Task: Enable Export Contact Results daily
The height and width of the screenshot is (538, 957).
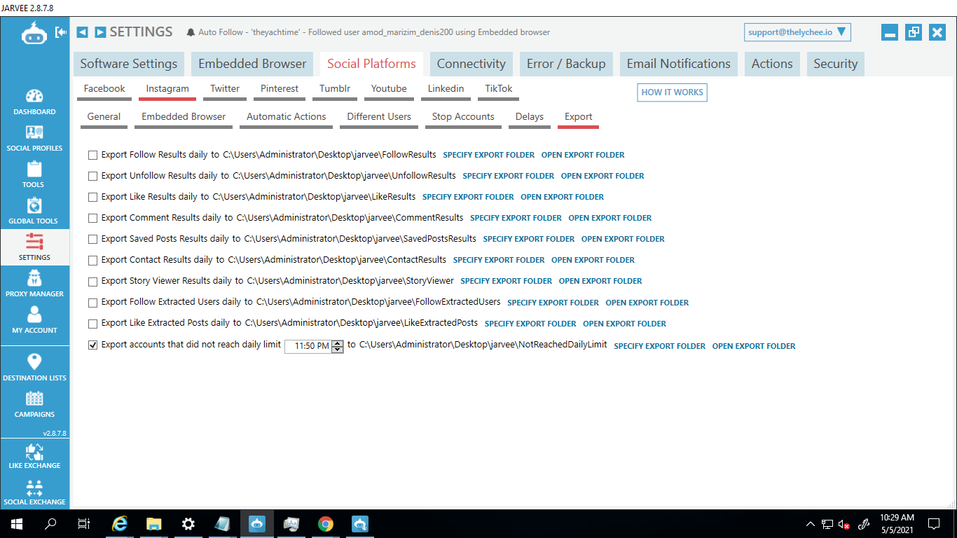Action: point(92,260)
